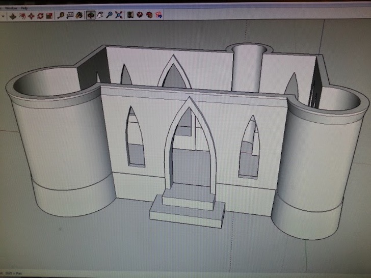Select the Paint Bucket tool
The image size is (371, 278).
[x=79, y=16]
